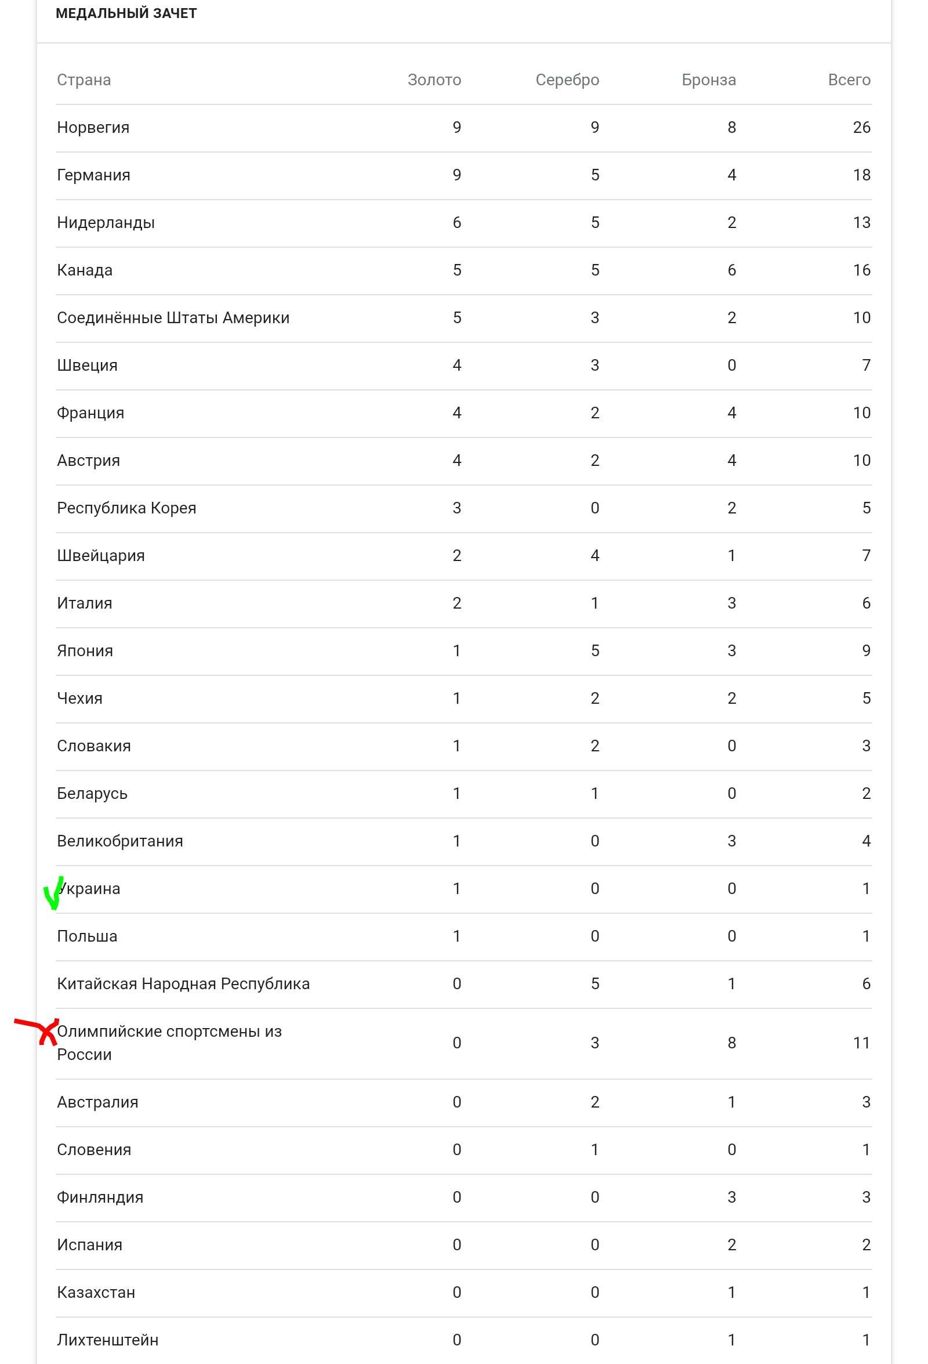Select the Великобритания row
Viewport: 928px width, 1364px height.
coord(119,841)
